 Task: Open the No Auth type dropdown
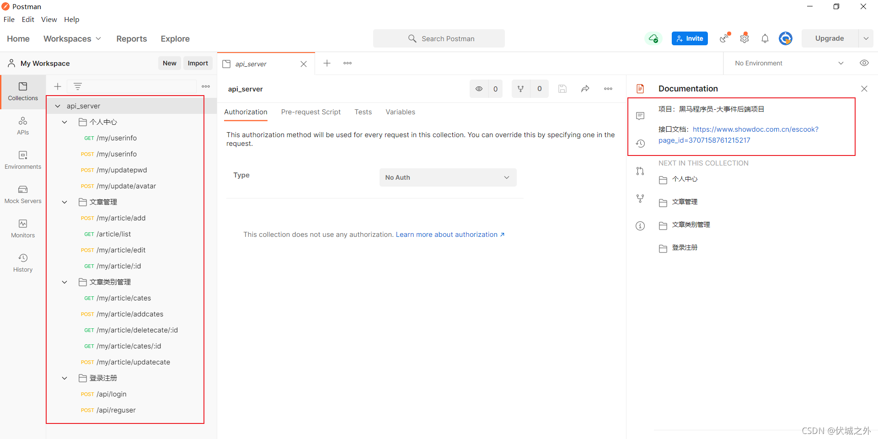click(x=448, y=177)
